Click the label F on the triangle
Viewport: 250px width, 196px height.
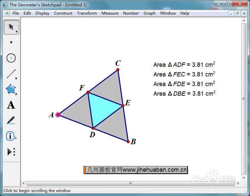82,88
